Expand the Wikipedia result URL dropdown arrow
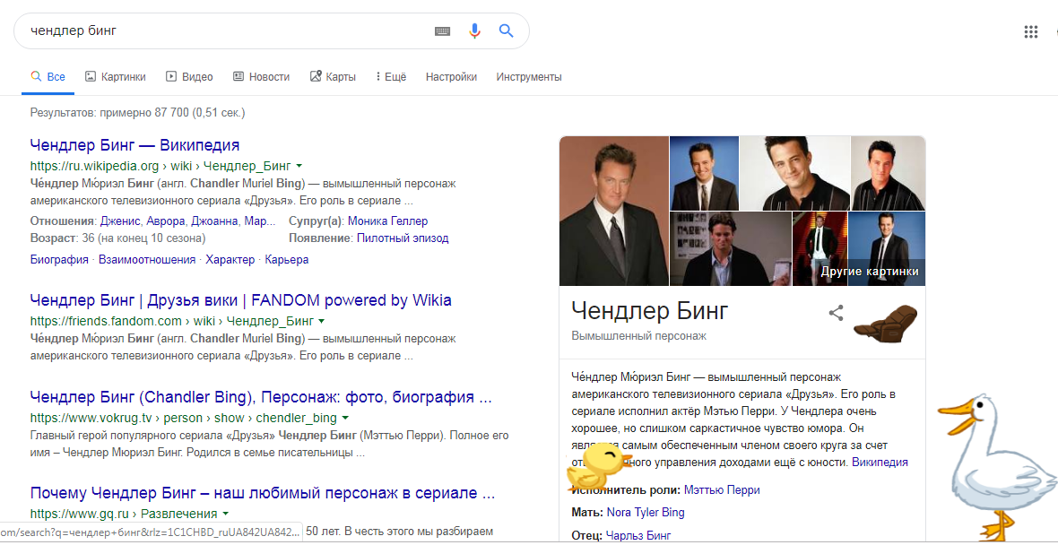The width and height of the screenshot is (1058, 545). (x=299, y=166)
